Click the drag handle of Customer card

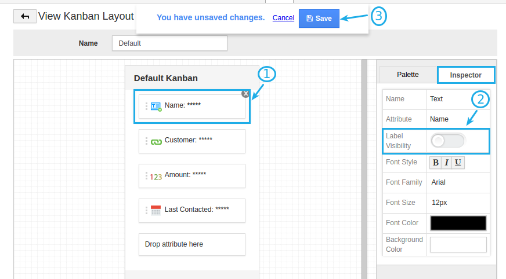point(146,141)
